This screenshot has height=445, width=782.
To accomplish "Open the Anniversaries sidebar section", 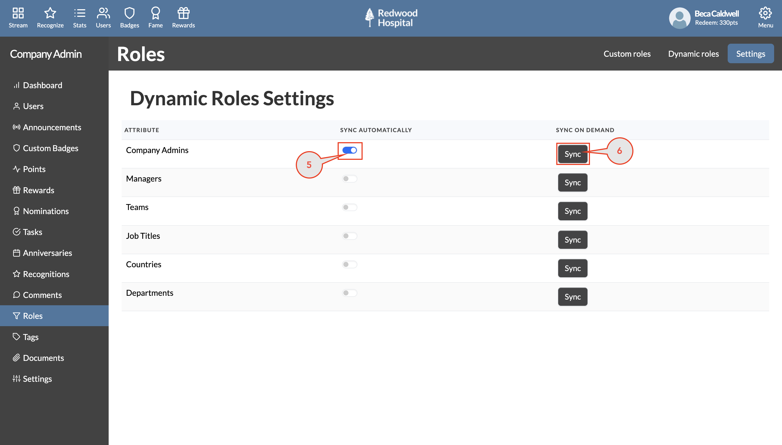I will (x=48, y=253).
